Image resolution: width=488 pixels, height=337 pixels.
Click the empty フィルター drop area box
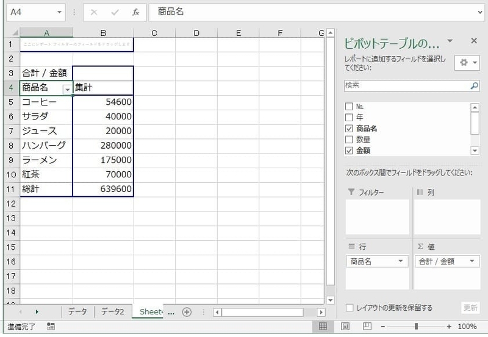tap(377, 217)
